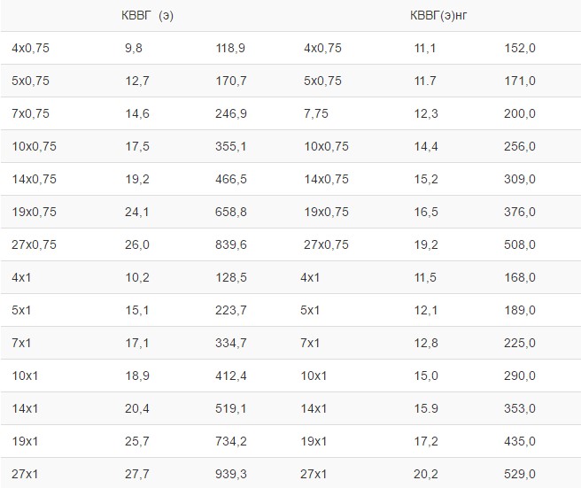
Task: Click the КВВГ(э)нг column header
Action: (438, 16)
